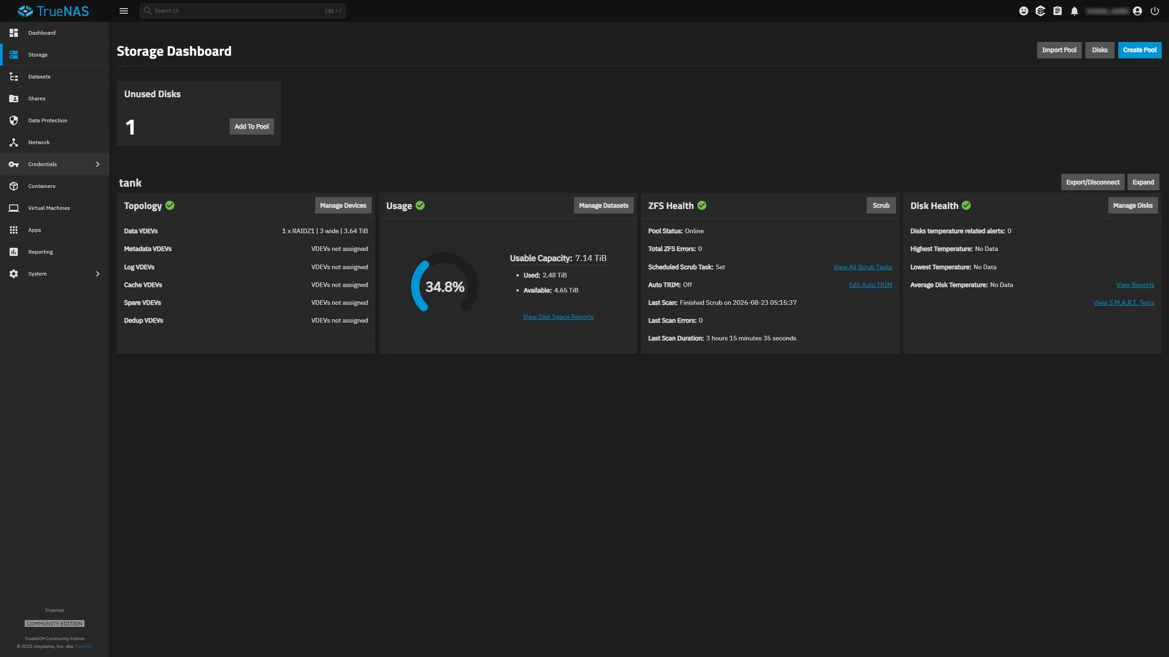Click the tank pool name heading
This screenshot has width=1169, height=657.
click(x=130, y=183)
